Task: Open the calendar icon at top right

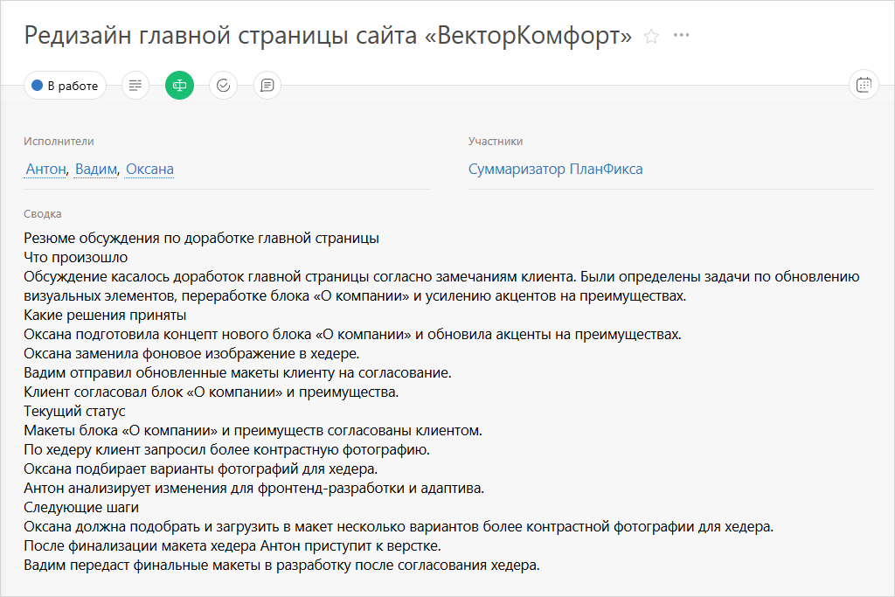Action: [864, 85]
